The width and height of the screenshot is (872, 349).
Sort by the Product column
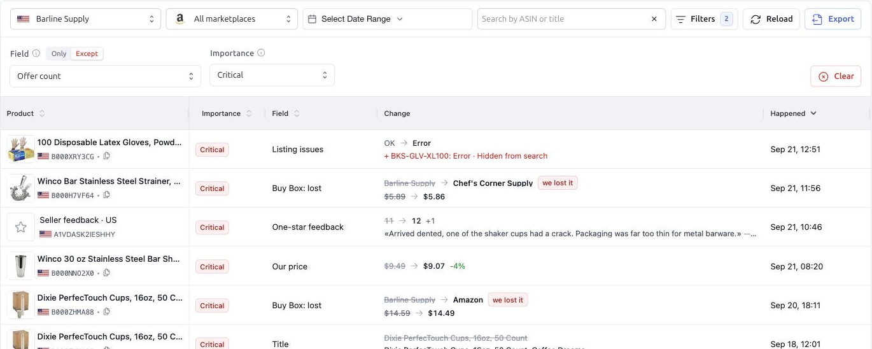coord(25,113)
